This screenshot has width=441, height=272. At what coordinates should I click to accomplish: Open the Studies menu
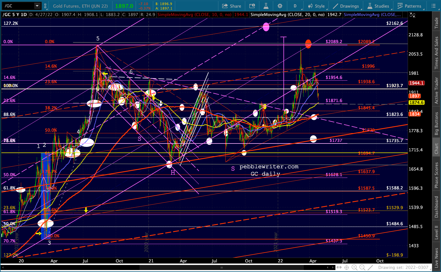coord(378,6)
